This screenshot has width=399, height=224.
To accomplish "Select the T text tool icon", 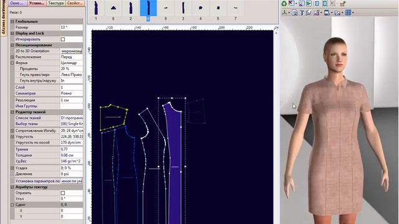I will click(x=302, y=12).
